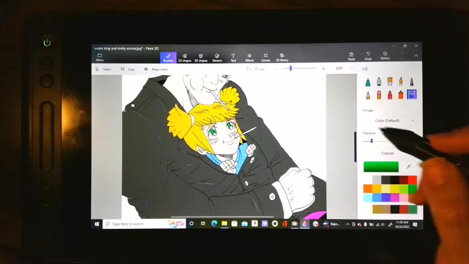Open the Mail app from taskbar
The width and height of the screenshot is (469, 264).
[244, 223]
